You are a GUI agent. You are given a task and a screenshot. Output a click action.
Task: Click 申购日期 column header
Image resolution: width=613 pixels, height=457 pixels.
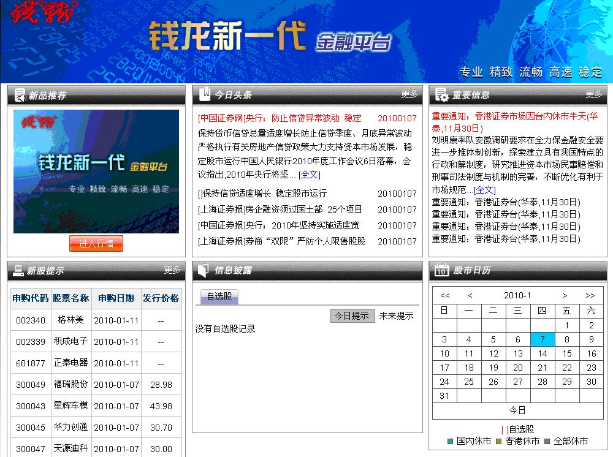(x=116, y=298)
